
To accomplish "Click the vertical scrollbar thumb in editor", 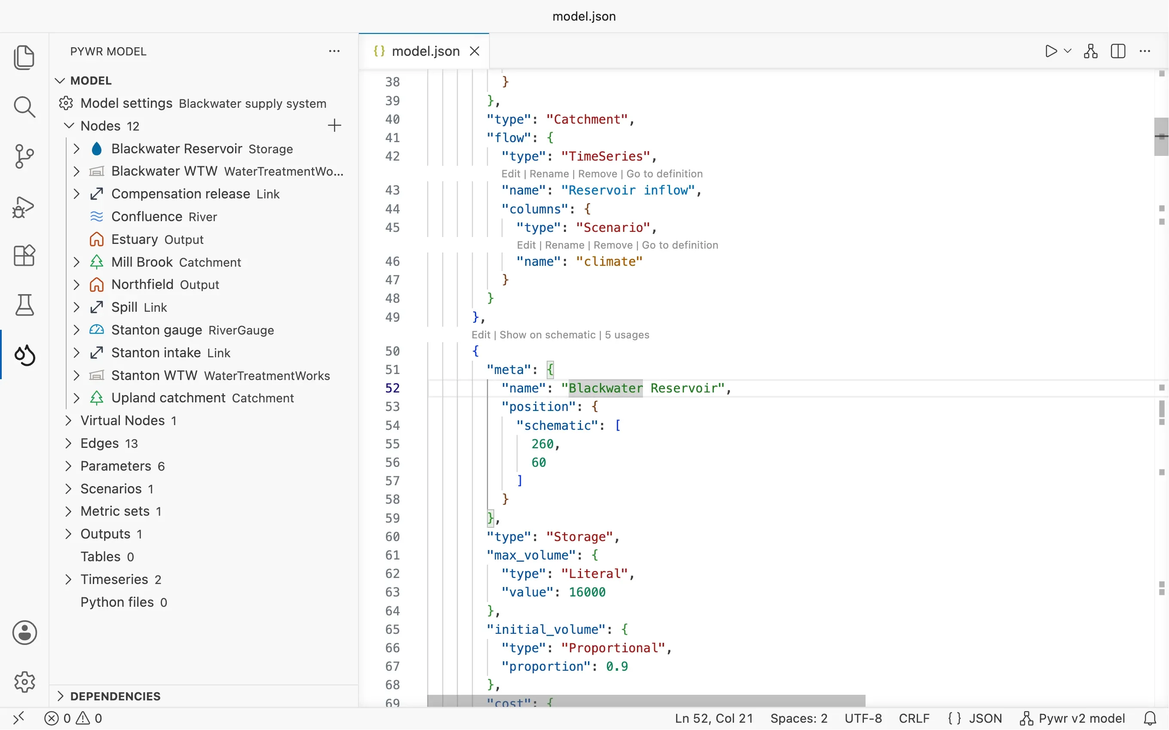I will pos(1161,137).
